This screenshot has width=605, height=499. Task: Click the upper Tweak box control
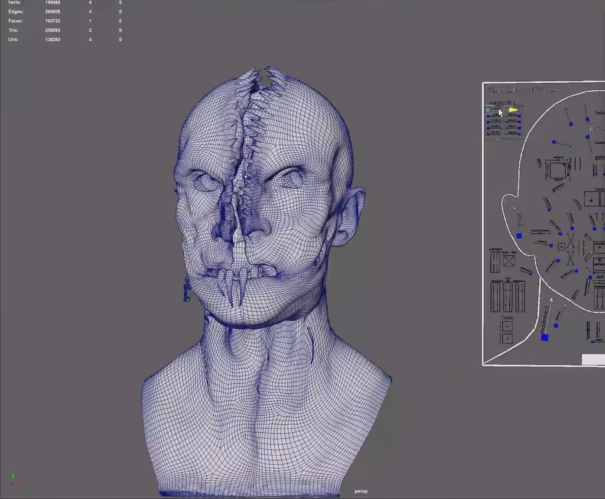click(x=508, y=326)
